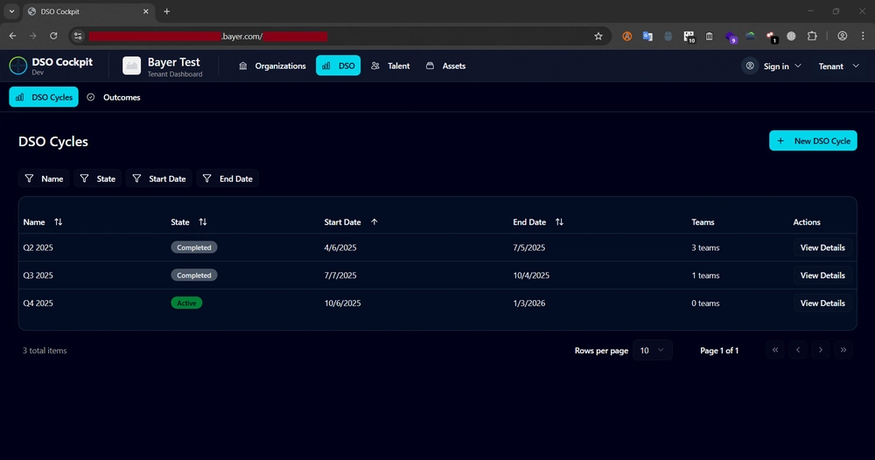Open the Start Date filter
875x460 pixels.
point(159,178)
